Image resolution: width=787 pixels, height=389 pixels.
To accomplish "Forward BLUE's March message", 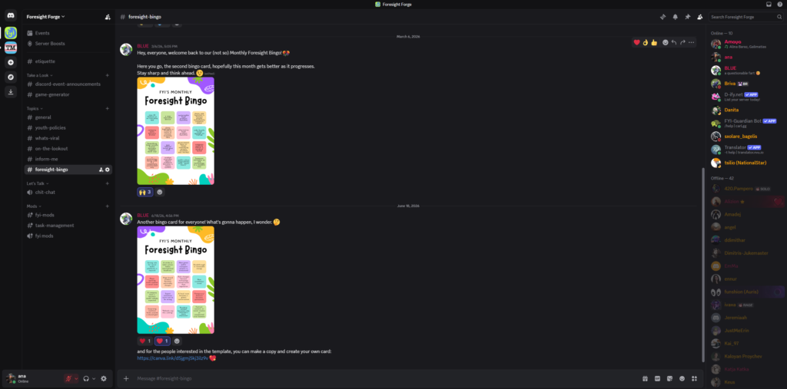I will point(682,43).
